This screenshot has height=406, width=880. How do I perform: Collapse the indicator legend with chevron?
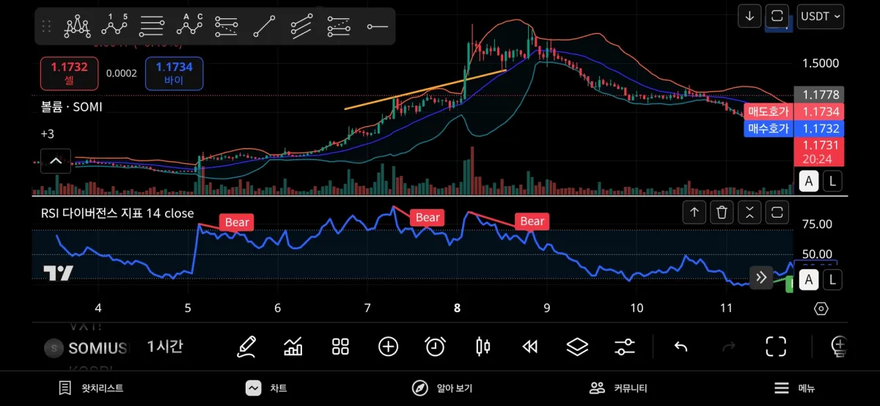tap(56, 160)
